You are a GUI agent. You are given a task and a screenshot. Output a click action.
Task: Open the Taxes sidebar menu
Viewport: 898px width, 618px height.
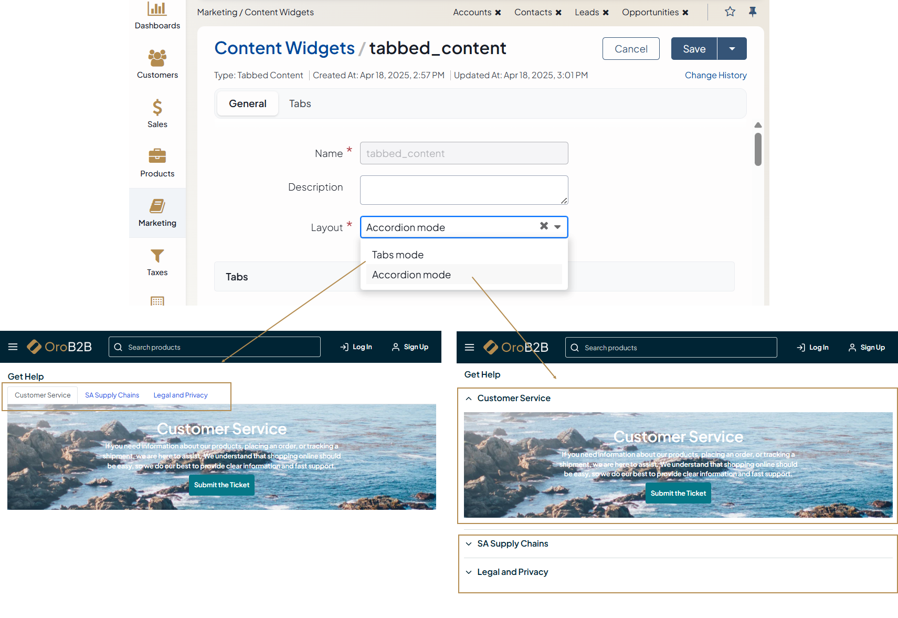coord(157,262)
